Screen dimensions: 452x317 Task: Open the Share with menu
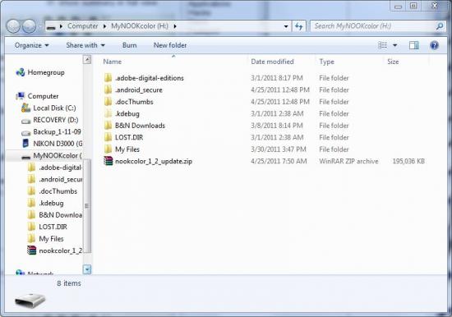click(85, 45)
